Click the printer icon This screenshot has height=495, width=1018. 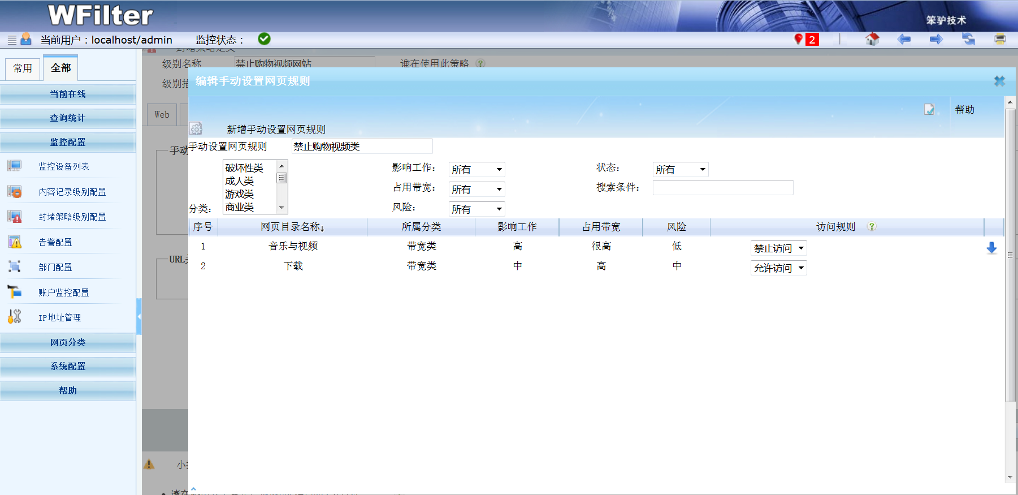(1000, 39)
